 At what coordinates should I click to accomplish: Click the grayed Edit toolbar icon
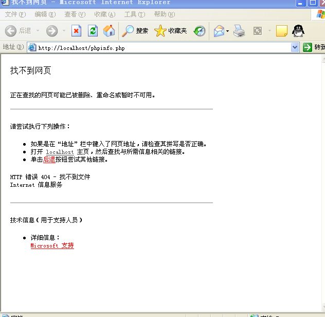tap(258, 31)
